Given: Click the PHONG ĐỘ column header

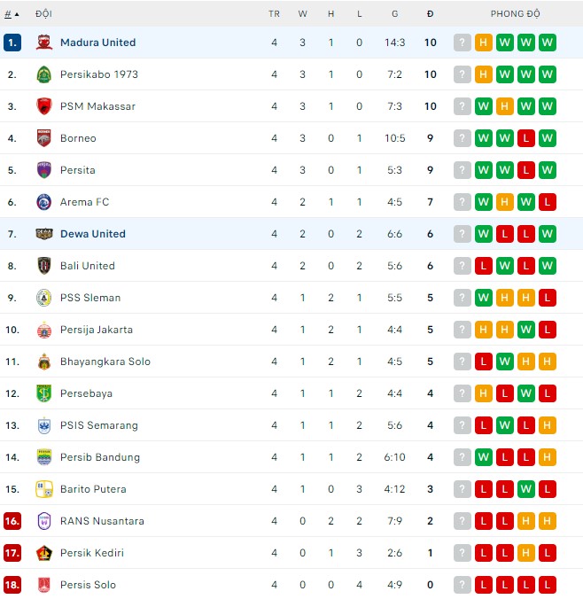Looking at the screenshot, I should (515, 14).
